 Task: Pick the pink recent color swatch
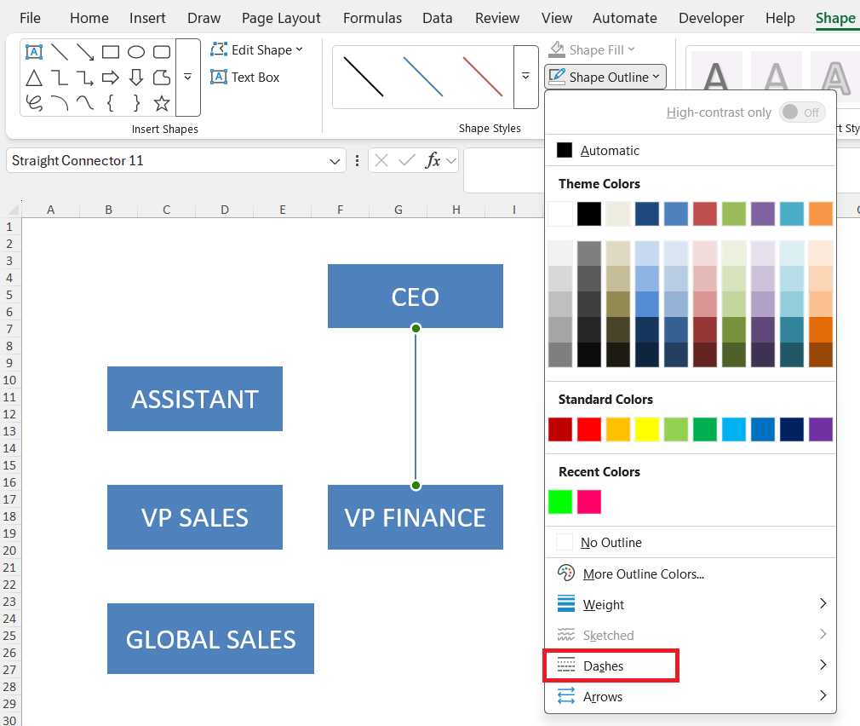(x=589, y=502)
